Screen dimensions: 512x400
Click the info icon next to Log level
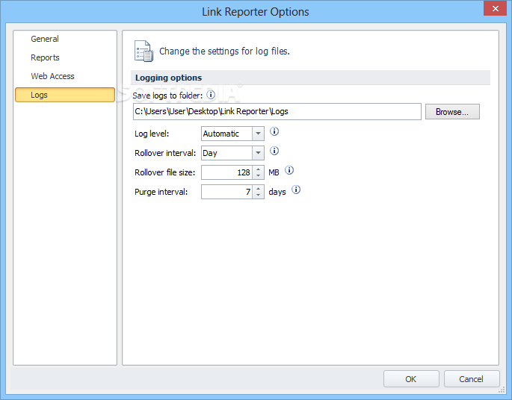click(274, 131)
